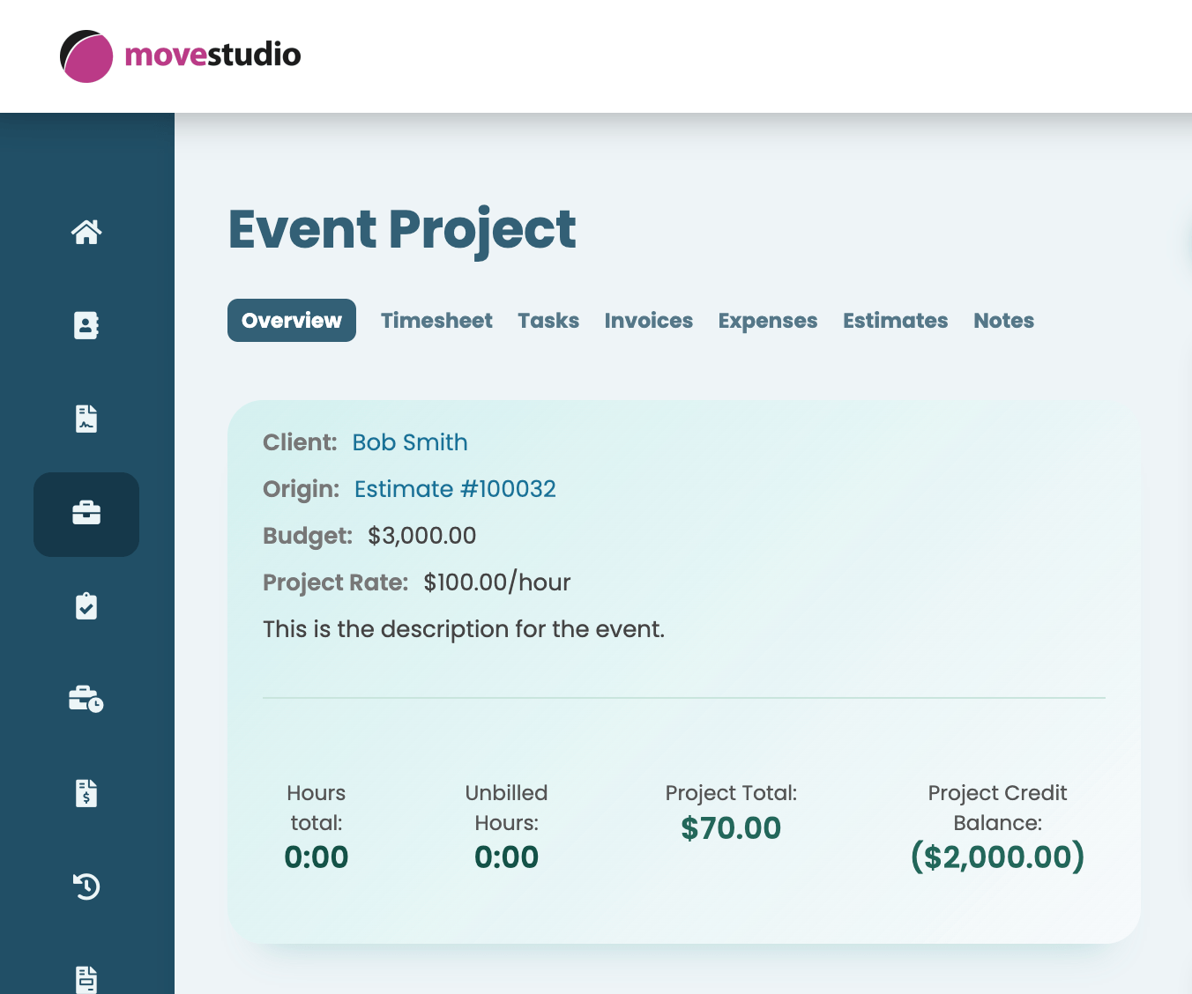Go to the Estimates tab

click(896, 321)
